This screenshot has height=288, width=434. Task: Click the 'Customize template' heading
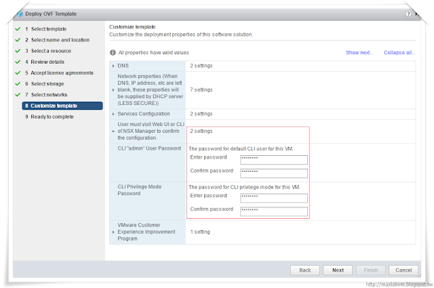(x=132, y=27)
